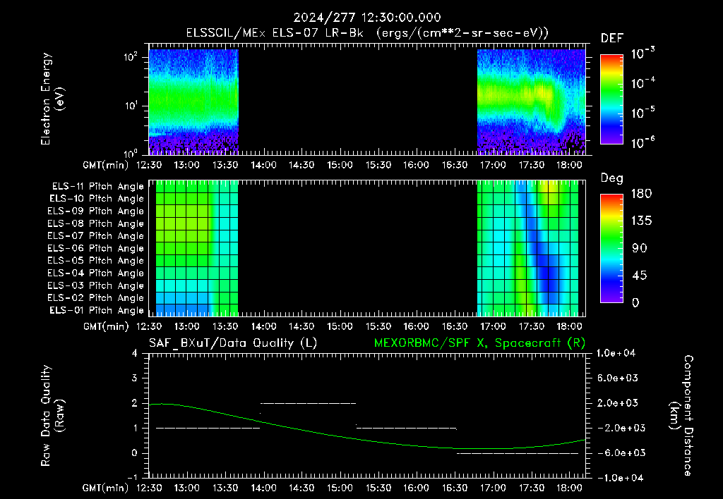This screenshot has height=499, width=723.
Task: Click the Component Distance (km) axis label
Action: (681, 416)
